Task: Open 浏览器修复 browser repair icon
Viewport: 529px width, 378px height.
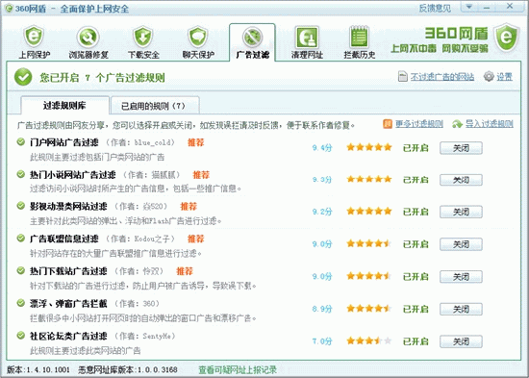Action: pyautogui.click(x=88, y=37)
